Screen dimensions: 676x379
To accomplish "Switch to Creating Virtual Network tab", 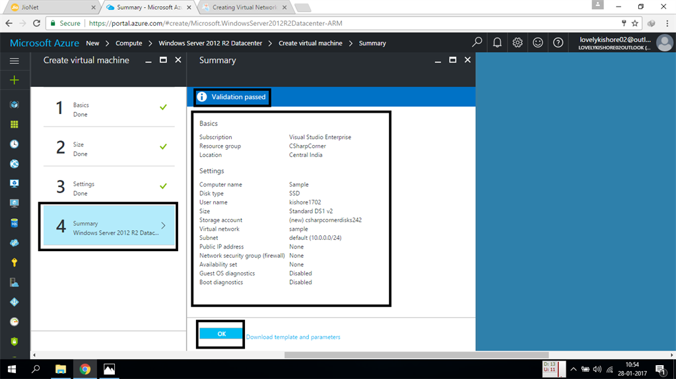I will (244, 7).
